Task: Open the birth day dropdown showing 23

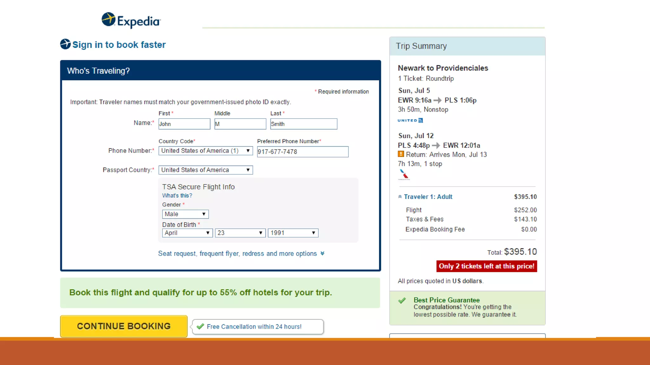Action: click(x=240, y=233)
